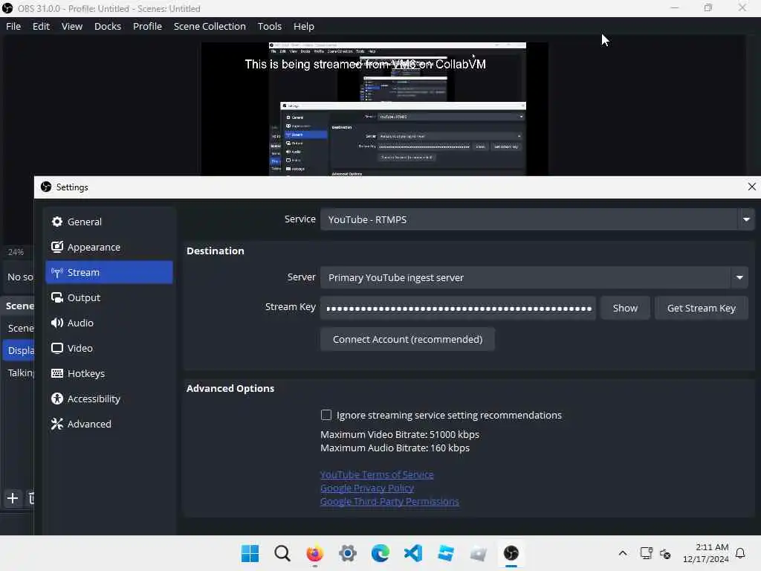Image resolution: width=761 pixels, height=571 pixels.
Task: Open the Docks menu
Action: coord(108,26)
